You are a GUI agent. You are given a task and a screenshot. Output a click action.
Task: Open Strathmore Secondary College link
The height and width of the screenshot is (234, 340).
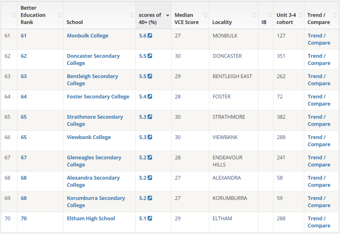95,120
